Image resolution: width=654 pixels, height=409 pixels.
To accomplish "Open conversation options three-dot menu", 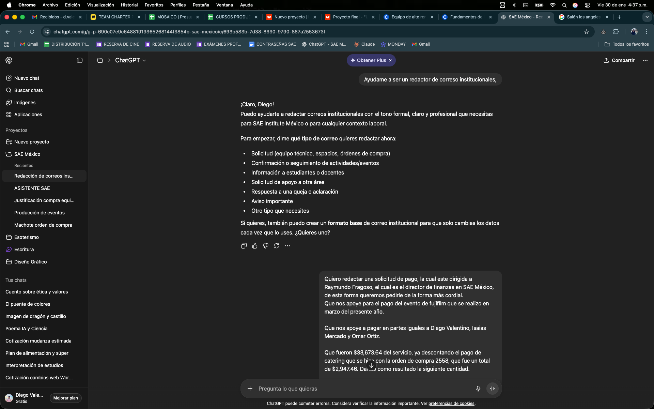I will click(x=645, y=60).
